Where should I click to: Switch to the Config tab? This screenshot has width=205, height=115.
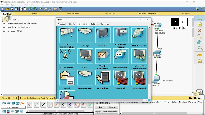tap(72, 24)
